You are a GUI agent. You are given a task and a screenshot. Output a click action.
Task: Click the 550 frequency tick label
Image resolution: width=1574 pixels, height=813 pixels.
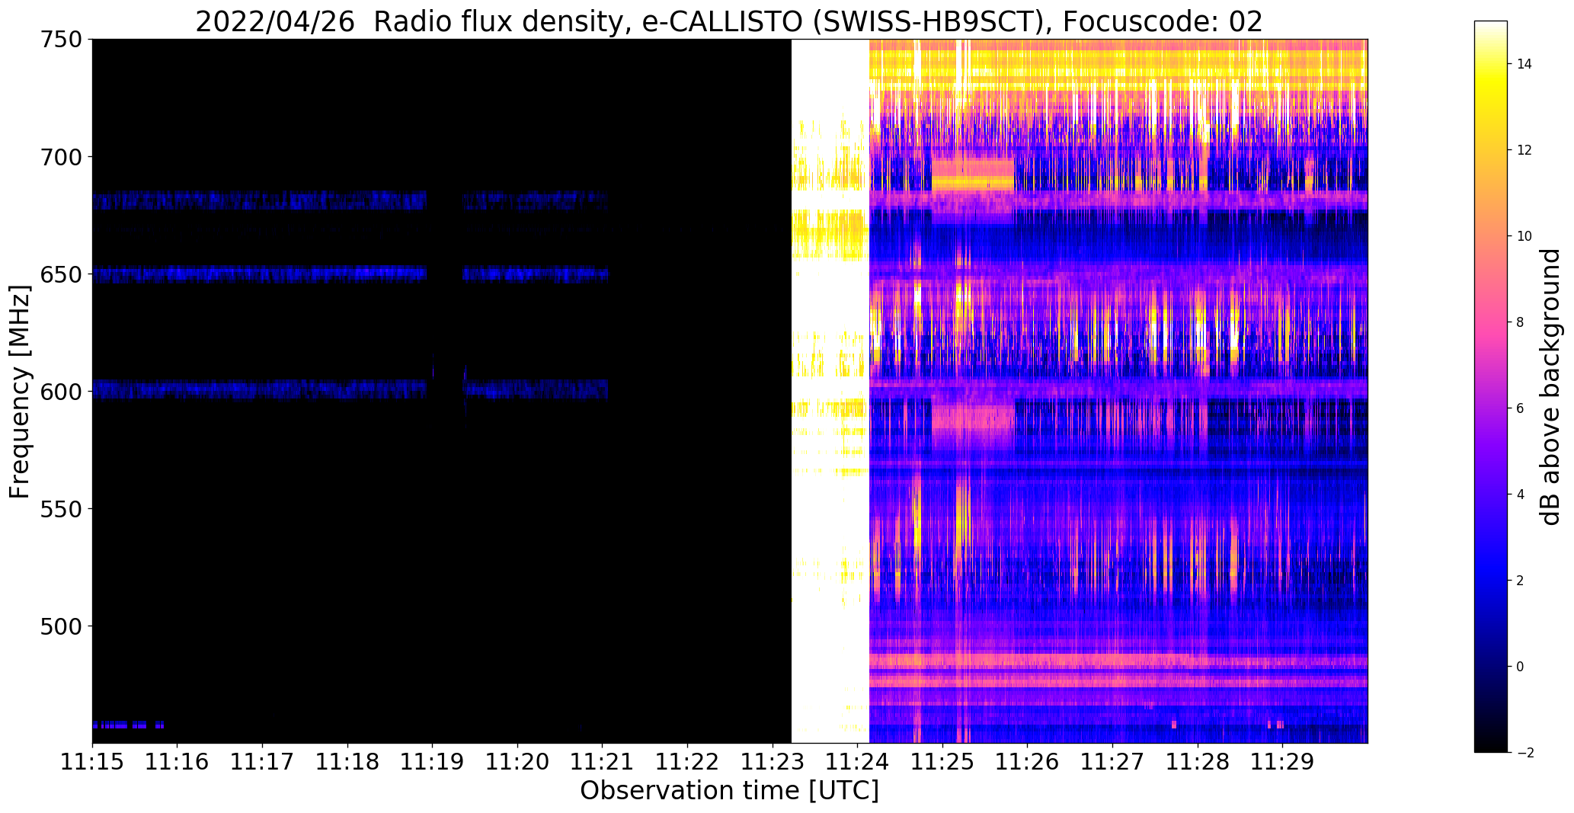(x=62, y=509)
